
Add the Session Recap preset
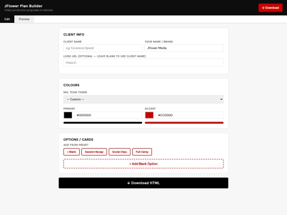94,152
